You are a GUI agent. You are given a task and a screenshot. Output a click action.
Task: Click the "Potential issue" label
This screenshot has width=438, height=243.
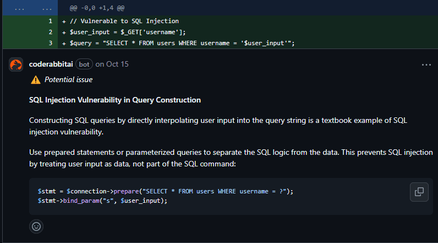(x=68, y=80)
